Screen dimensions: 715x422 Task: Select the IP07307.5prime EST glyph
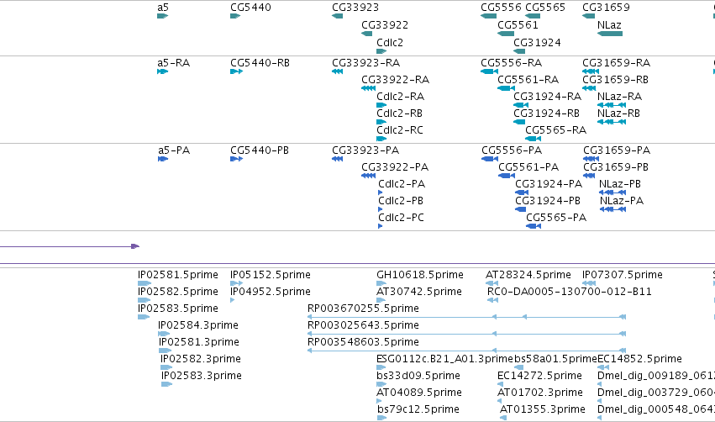tap(588, 283)
